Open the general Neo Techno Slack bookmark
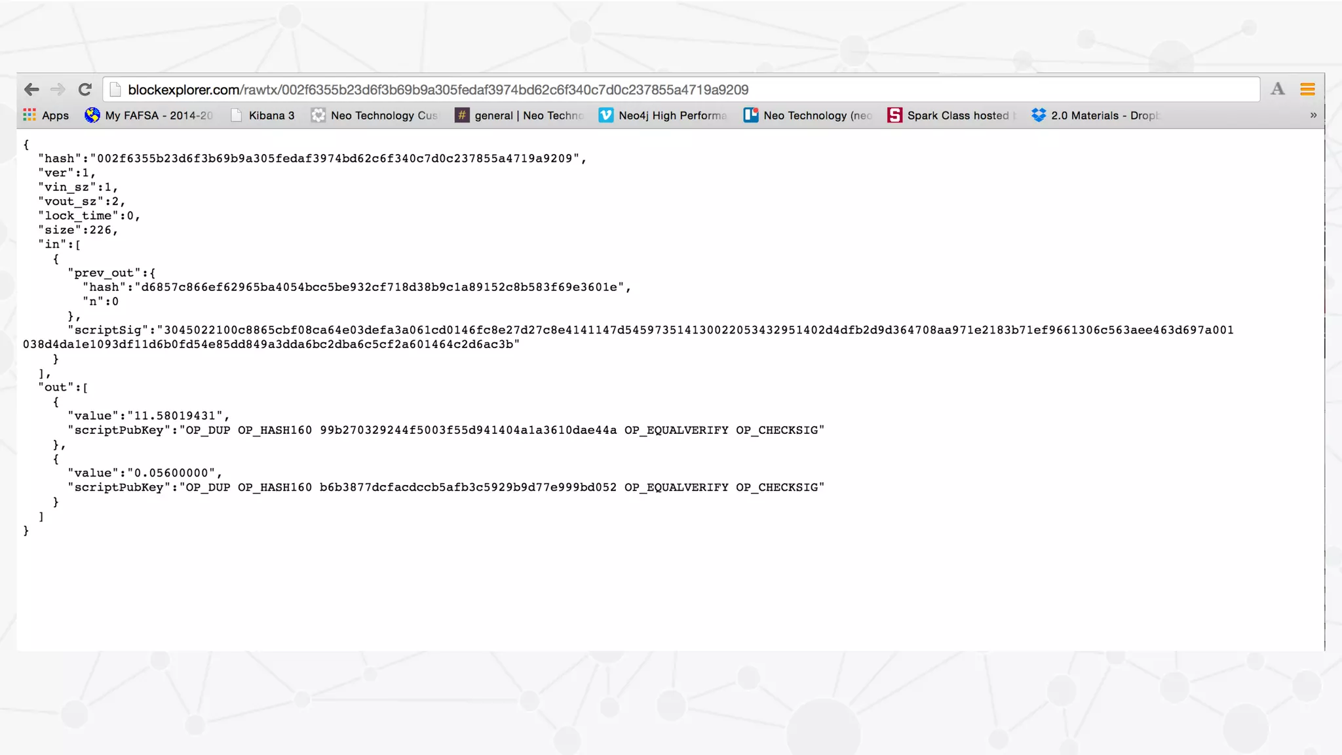1342x755 pixels. pos(519,115)
